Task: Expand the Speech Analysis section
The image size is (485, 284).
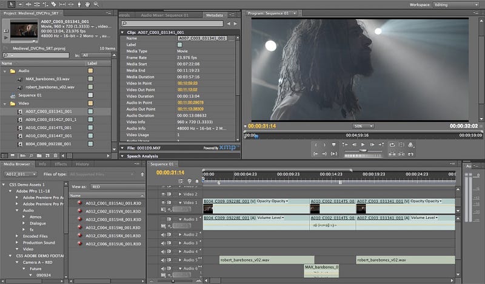Action: (x=122, y=156)
